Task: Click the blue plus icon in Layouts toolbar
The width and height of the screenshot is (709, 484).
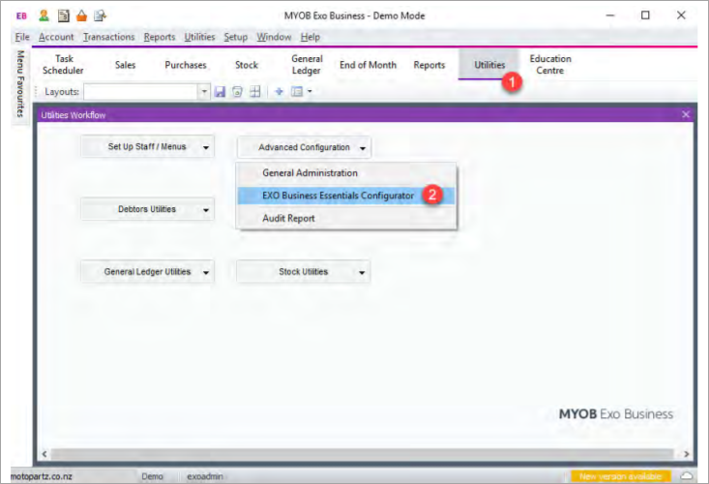Action: pos(279,92)
